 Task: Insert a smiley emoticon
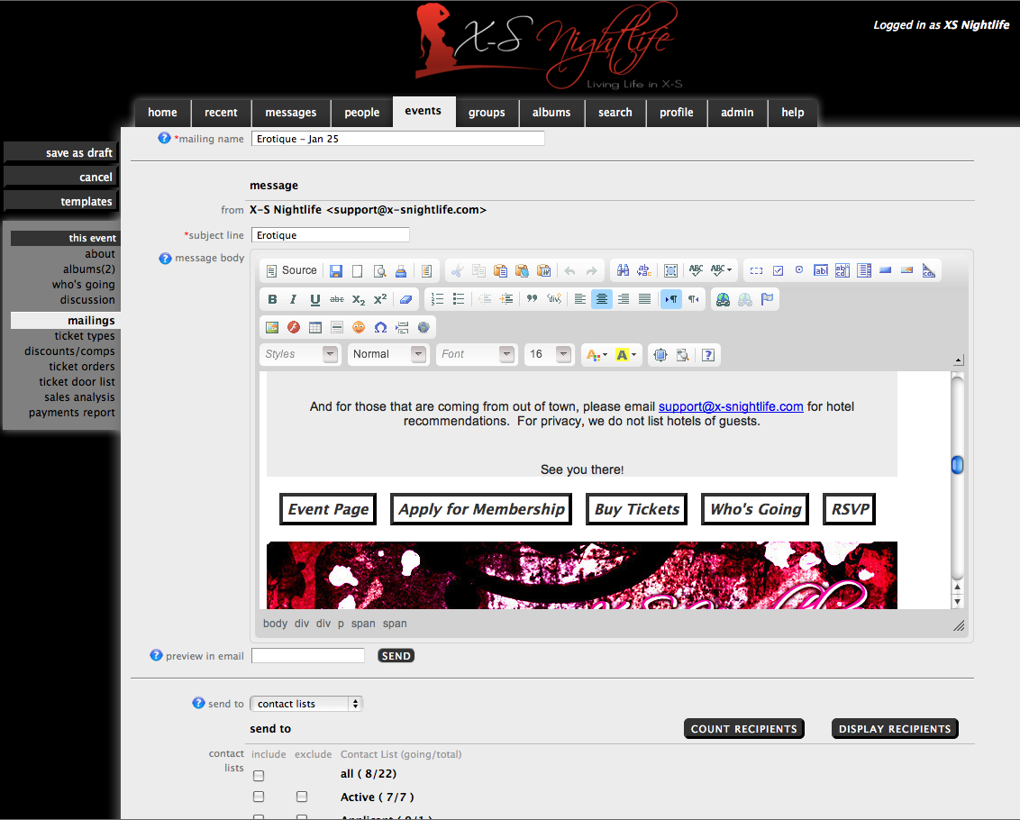[x=359, y=327]
